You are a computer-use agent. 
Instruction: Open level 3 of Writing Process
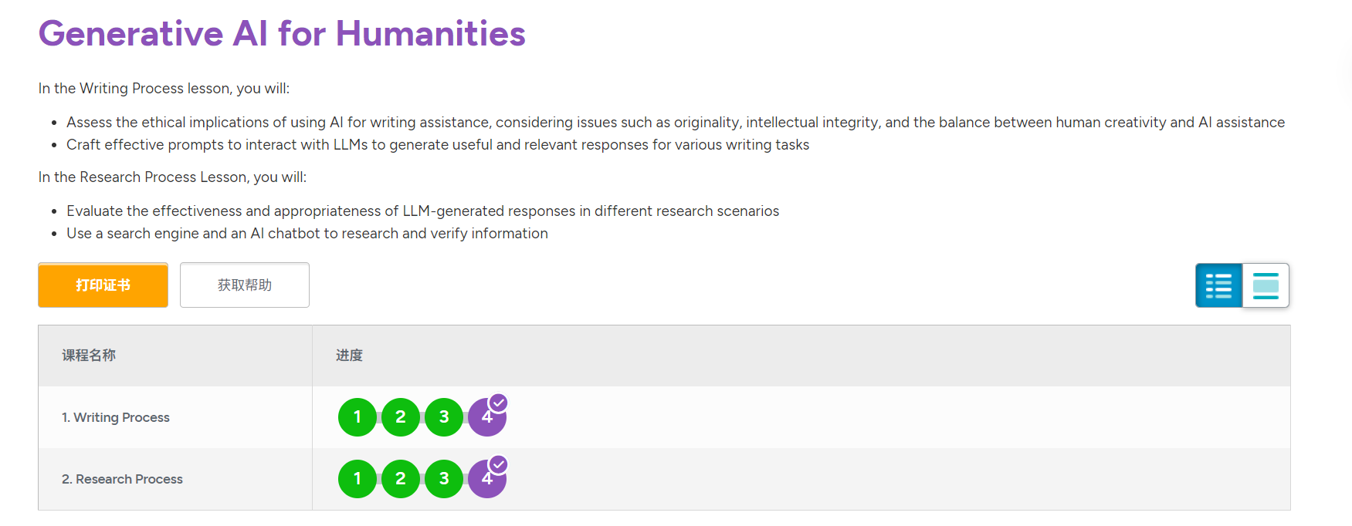[x=444, y=417]
